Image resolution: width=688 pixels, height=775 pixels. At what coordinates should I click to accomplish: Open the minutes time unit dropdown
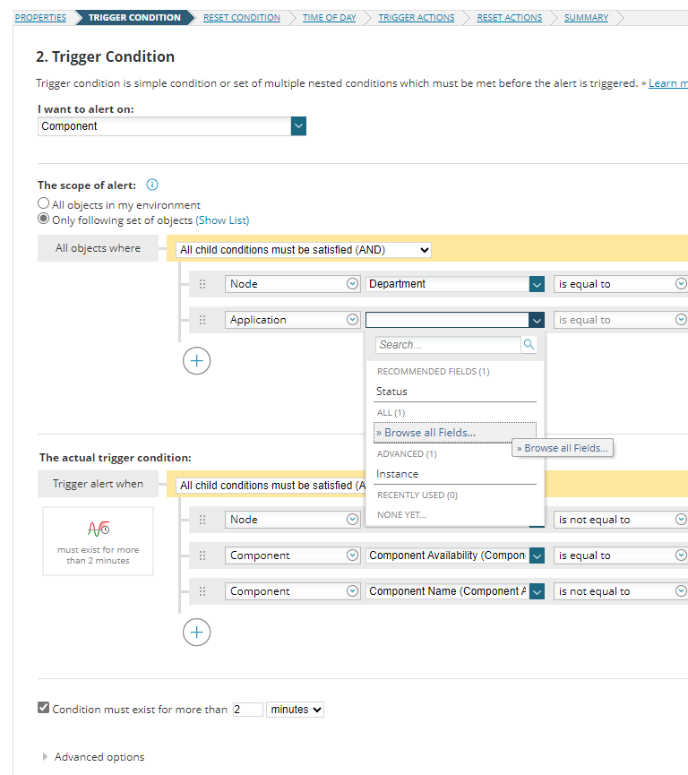point(295,710)
